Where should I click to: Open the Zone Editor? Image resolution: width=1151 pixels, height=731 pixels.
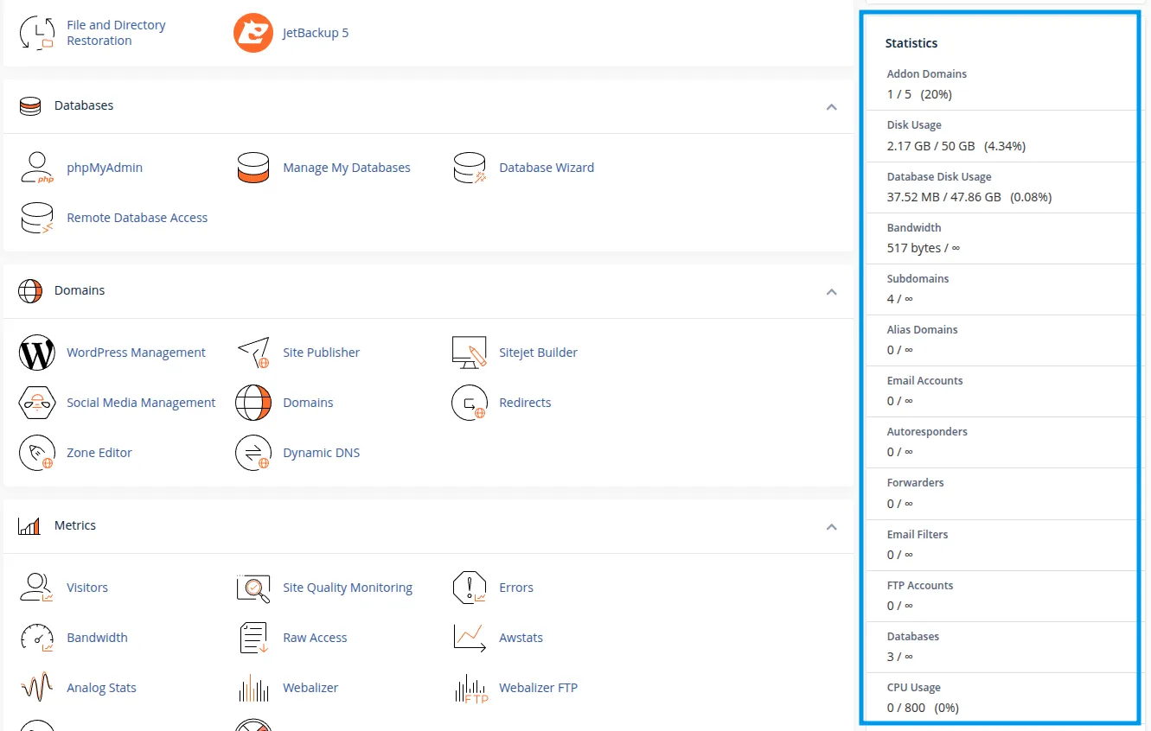point(99,452)
